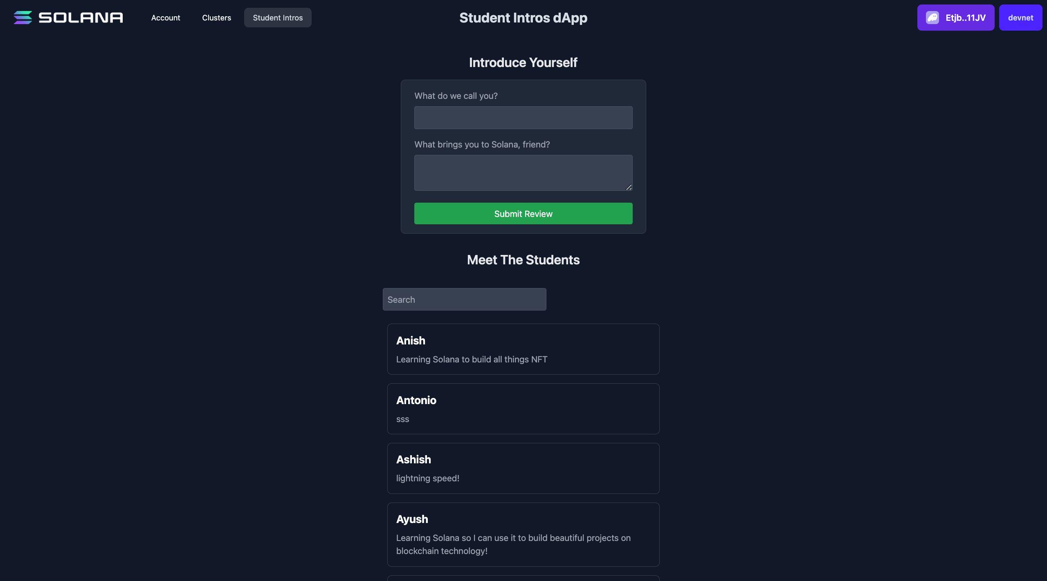Click the SOLANA wordmark text

81,18
